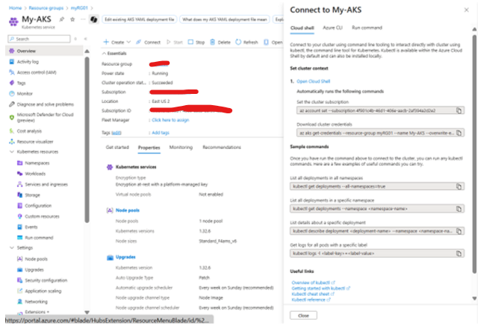This screenshot has height=331, width=478.
Task: Click Add tags link
Action: [x=161, y=133]
